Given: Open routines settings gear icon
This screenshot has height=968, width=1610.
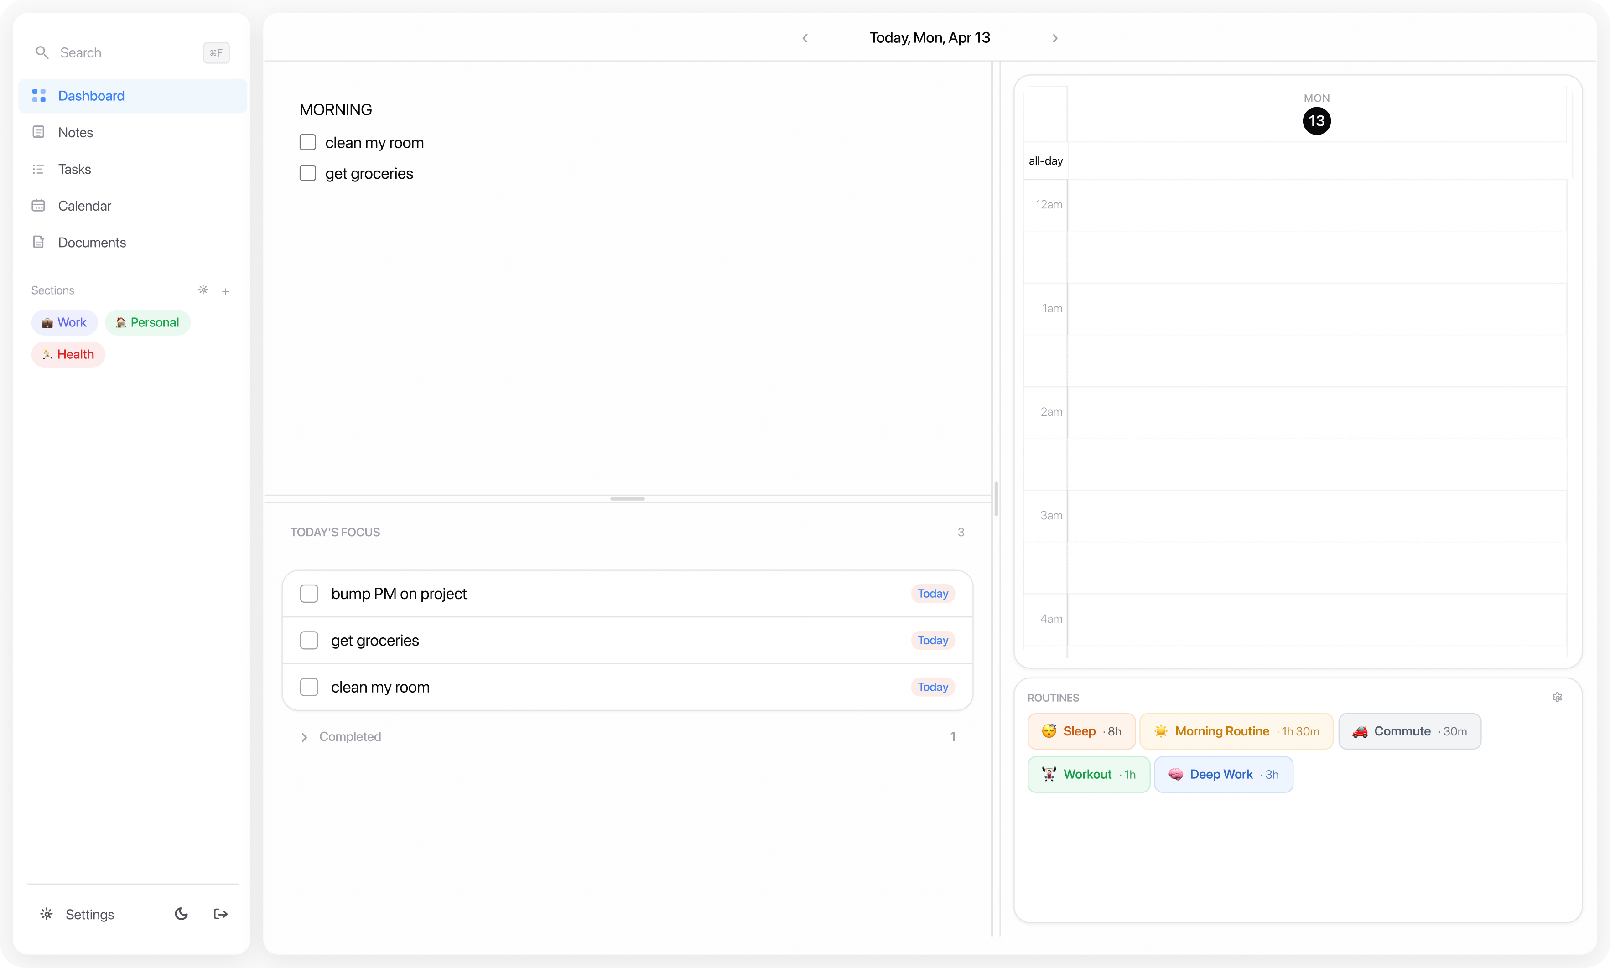Looking at the screenshot, I should tap(1557, 697).
